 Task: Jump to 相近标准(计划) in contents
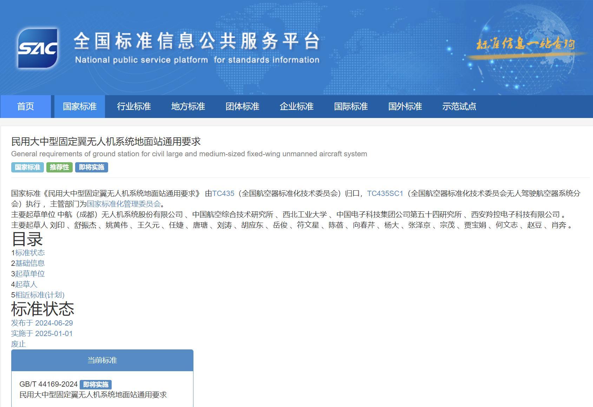40,295
